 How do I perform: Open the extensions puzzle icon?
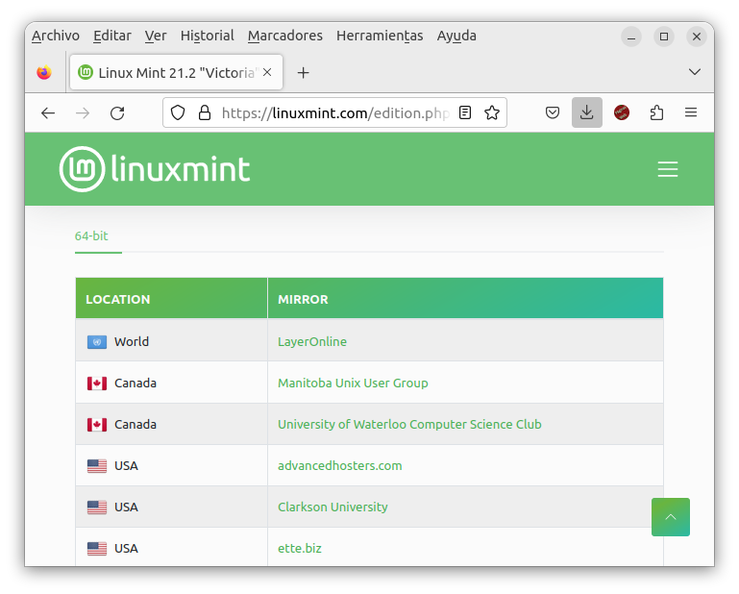(656, 112)
